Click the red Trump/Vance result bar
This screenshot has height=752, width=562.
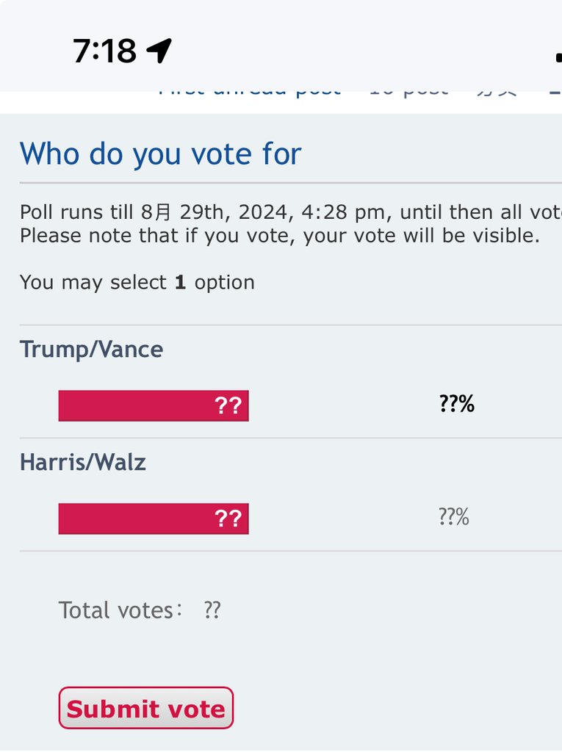pyautogui.click(x=154, y=405)
